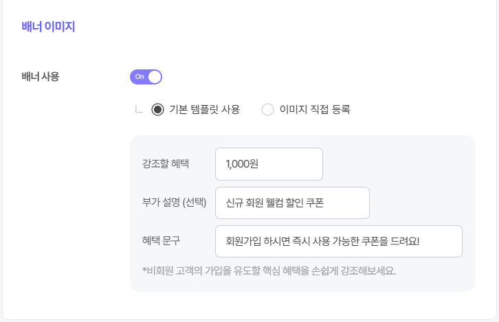Choose the 이미지 직접 등록 radio option
Viewport: 499px width, 322px height.
267,110
